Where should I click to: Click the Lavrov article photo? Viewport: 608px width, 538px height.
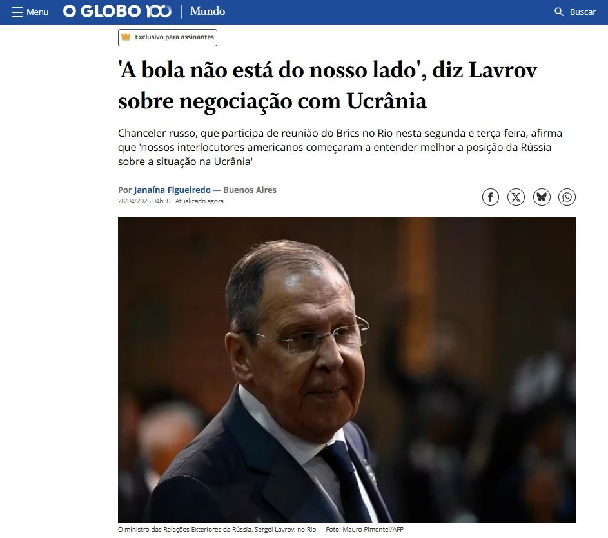347,369
